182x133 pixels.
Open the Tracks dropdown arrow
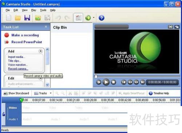click(x=51, y=93)
